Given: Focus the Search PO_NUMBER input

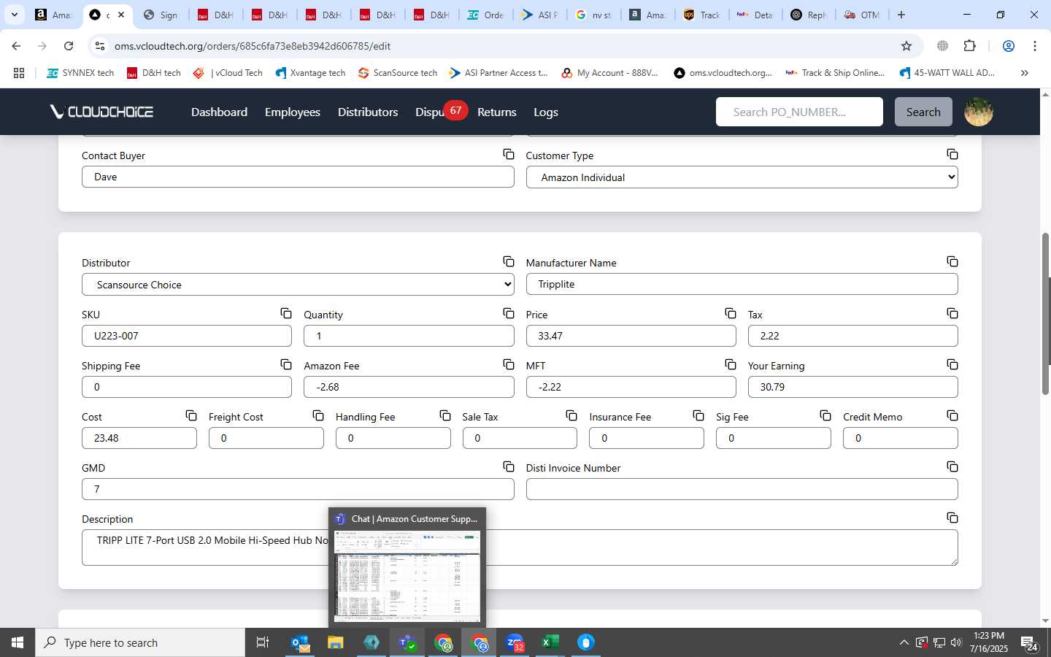Looking at the screenshot, I should [x=799, y=112].
